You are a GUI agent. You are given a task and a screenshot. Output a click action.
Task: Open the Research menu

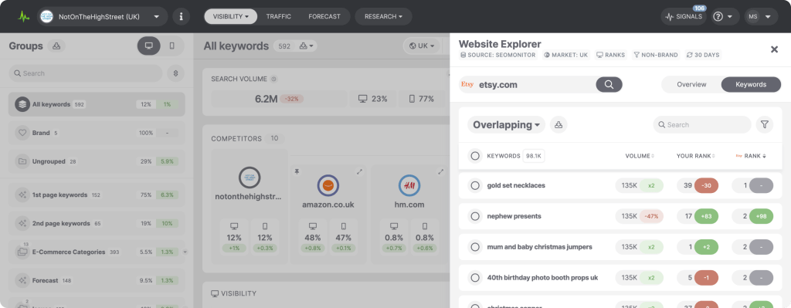383,17
